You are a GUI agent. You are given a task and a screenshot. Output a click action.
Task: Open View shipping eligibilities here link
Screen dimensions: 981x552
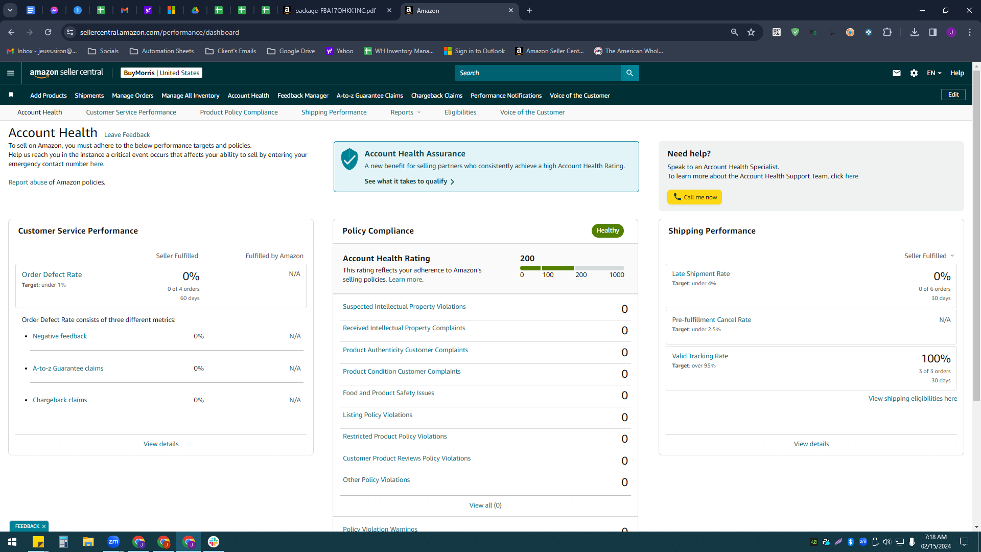coord(913,399)
